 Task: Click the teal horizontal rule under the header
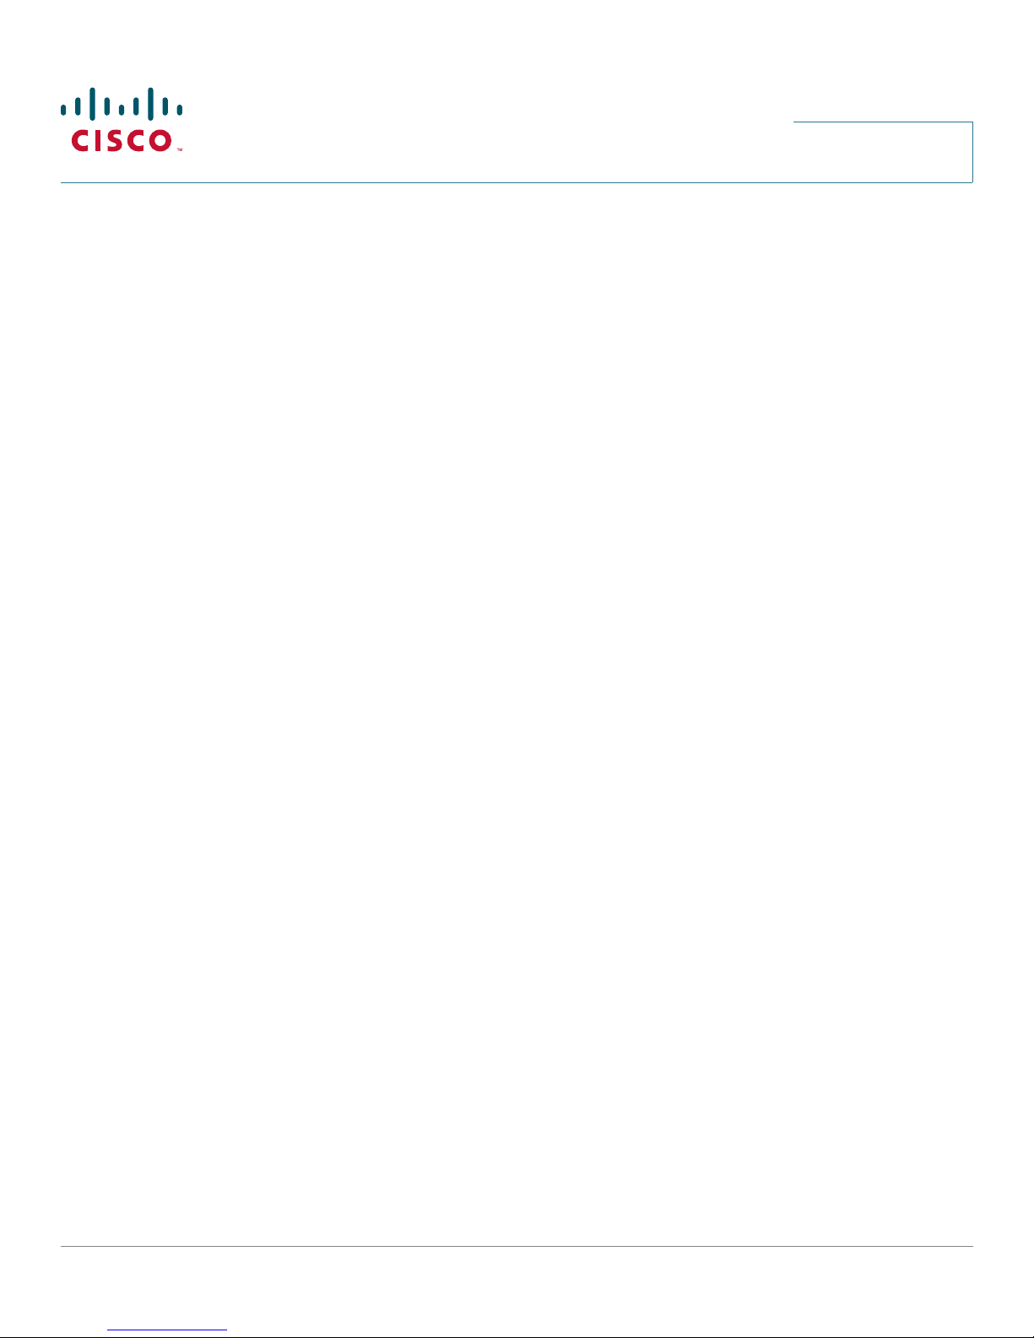516,181
